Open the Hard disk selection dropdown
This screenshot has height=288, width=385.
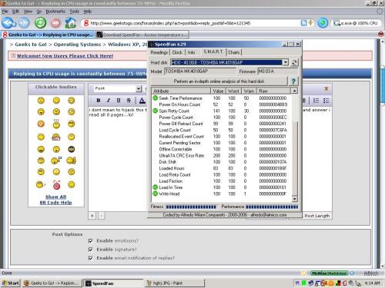[286, 62]
